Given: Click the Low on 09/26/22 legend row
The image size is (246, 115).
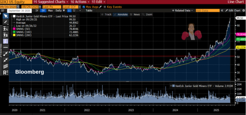Looking at the screenshot, I should point(46,26).
